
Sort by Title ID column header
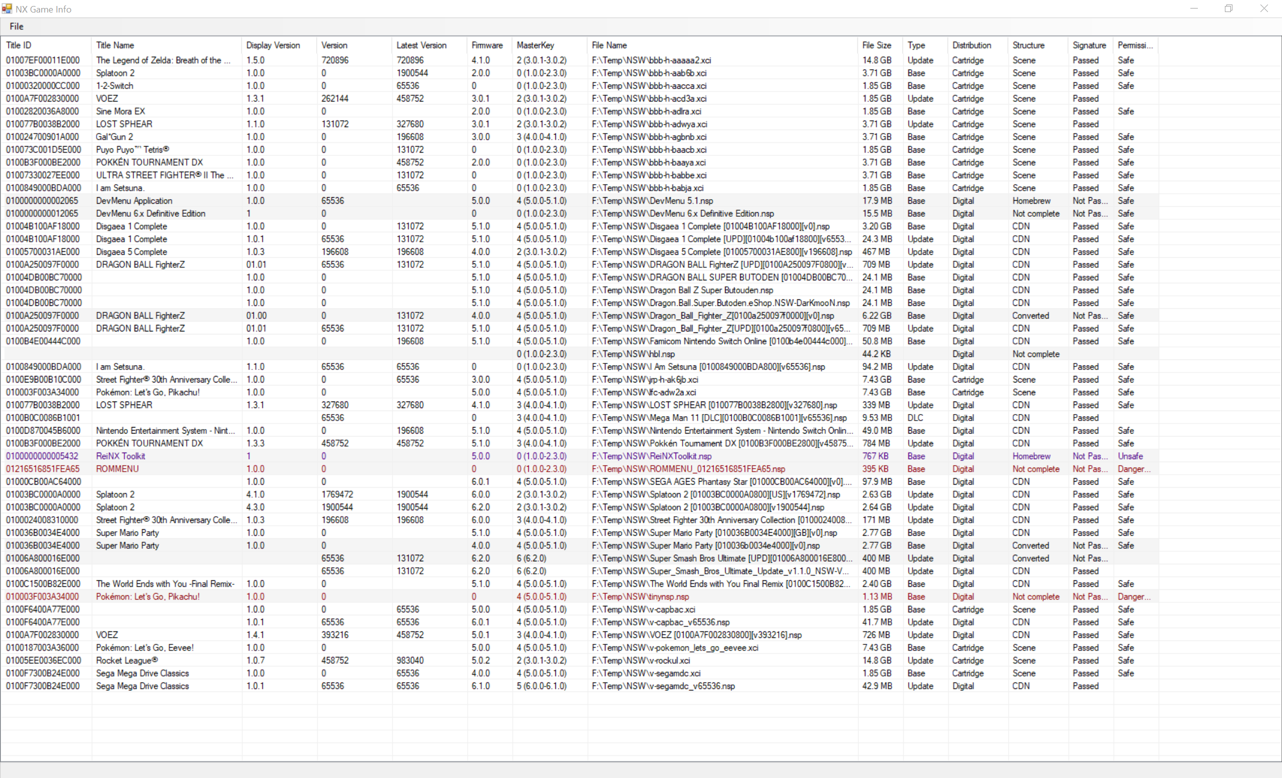pos(19,45)
